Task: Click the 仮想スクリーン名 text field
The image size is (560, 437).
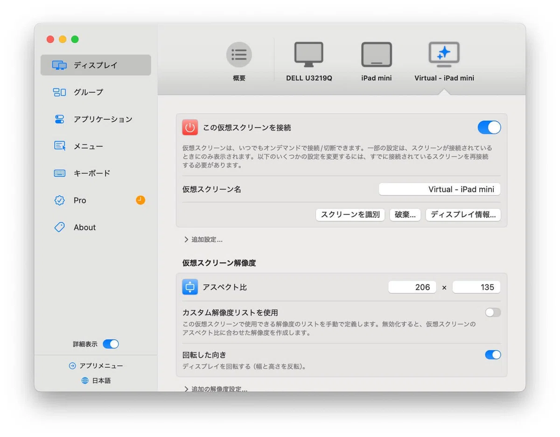Action: point(440,189)
